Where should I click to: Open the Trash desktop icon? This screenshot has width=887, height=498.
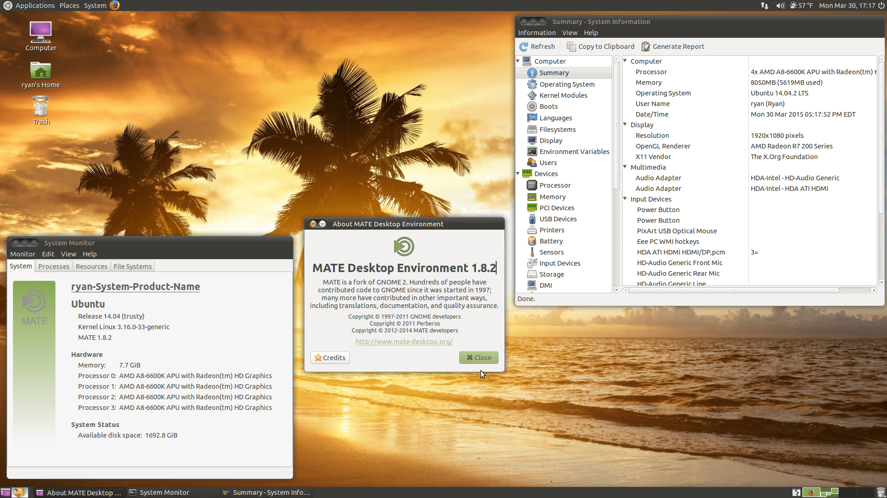pyautogui.click(x=41, y=110)
